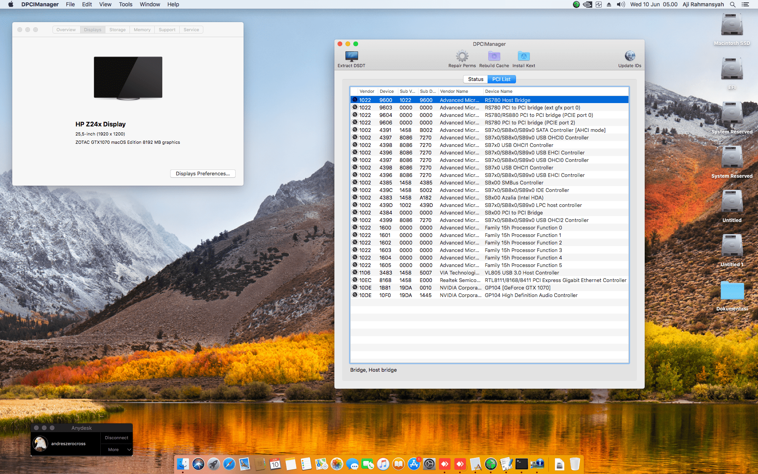The image size is (758, 474).
Task: Open Maps from the dock
Action: pyautogui.click(x=321, y=464)
